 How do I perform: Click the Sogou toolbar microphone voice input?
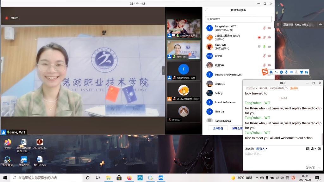pos(286,72)
